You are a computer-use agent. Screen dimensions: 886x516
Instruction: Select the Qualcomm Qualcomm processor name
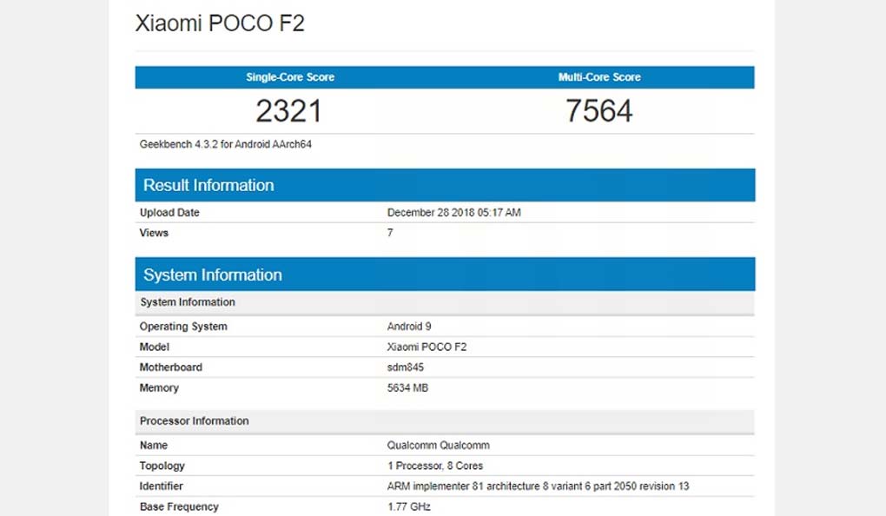point(438,445)
